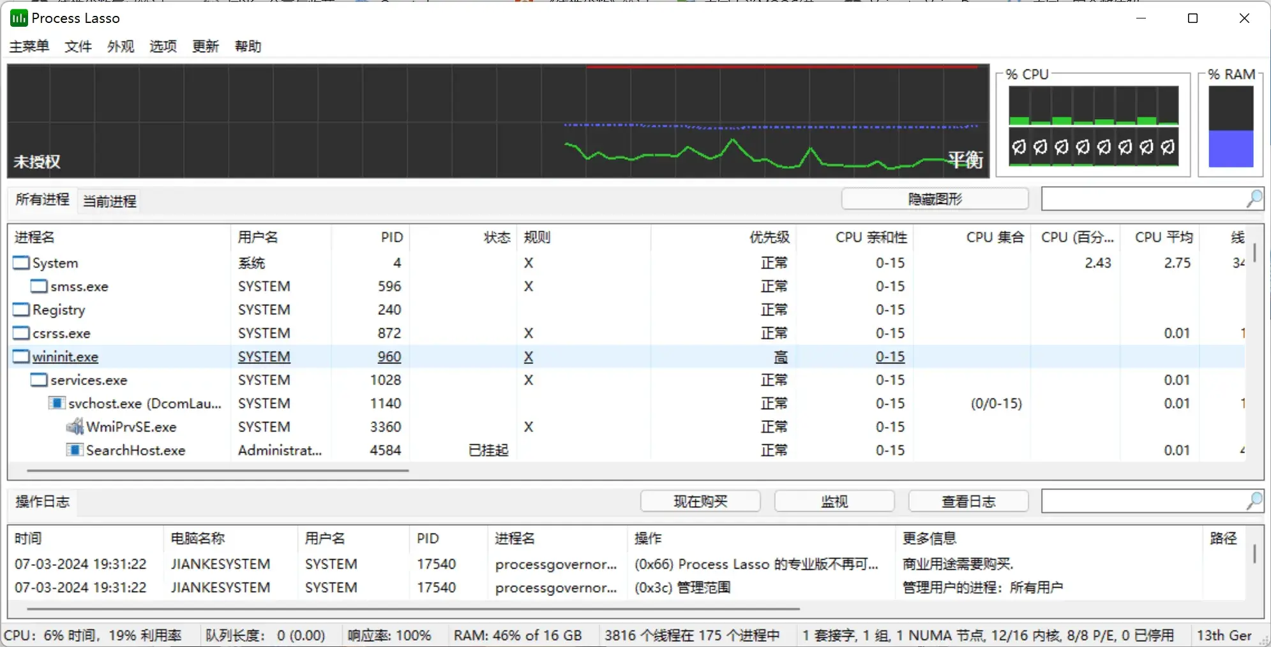The image size is (1271, 647).
Task: Click the 监视 button
Action: tap(834, 502)
